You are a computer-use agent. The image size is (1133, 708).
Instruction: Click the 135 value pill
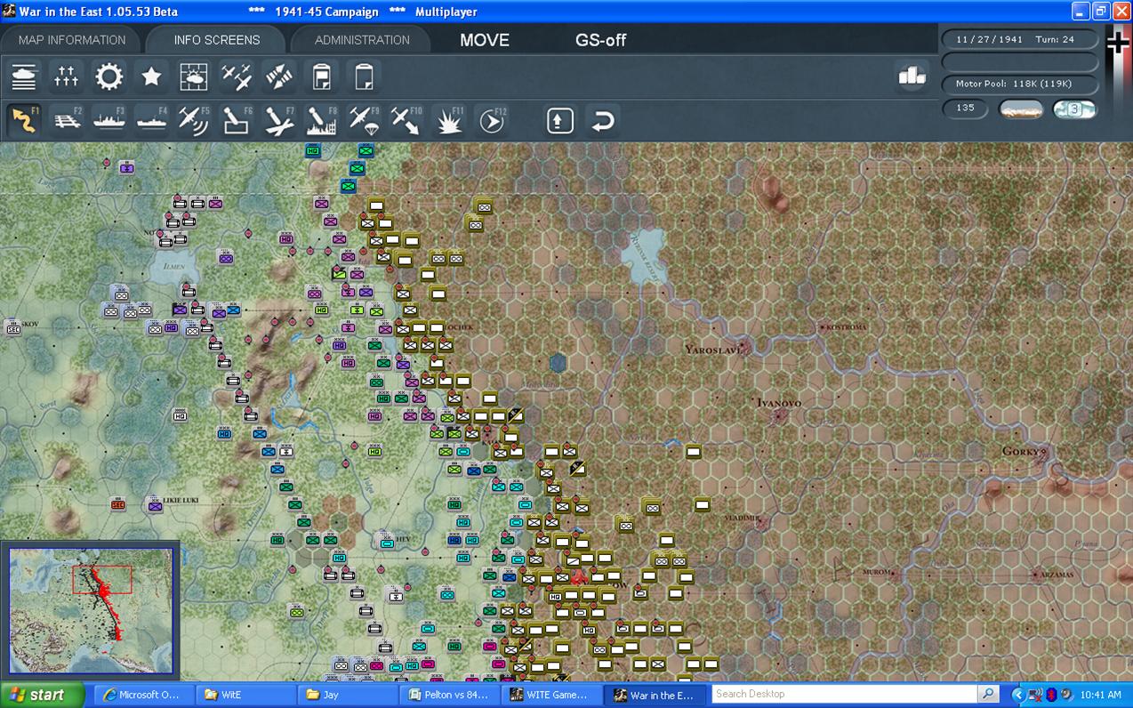tap(966, 108)
